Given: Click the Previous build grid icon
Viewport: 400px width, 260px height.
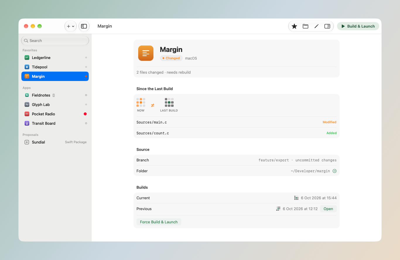Looking at the screenshot, I should click(x=278, y=209).
